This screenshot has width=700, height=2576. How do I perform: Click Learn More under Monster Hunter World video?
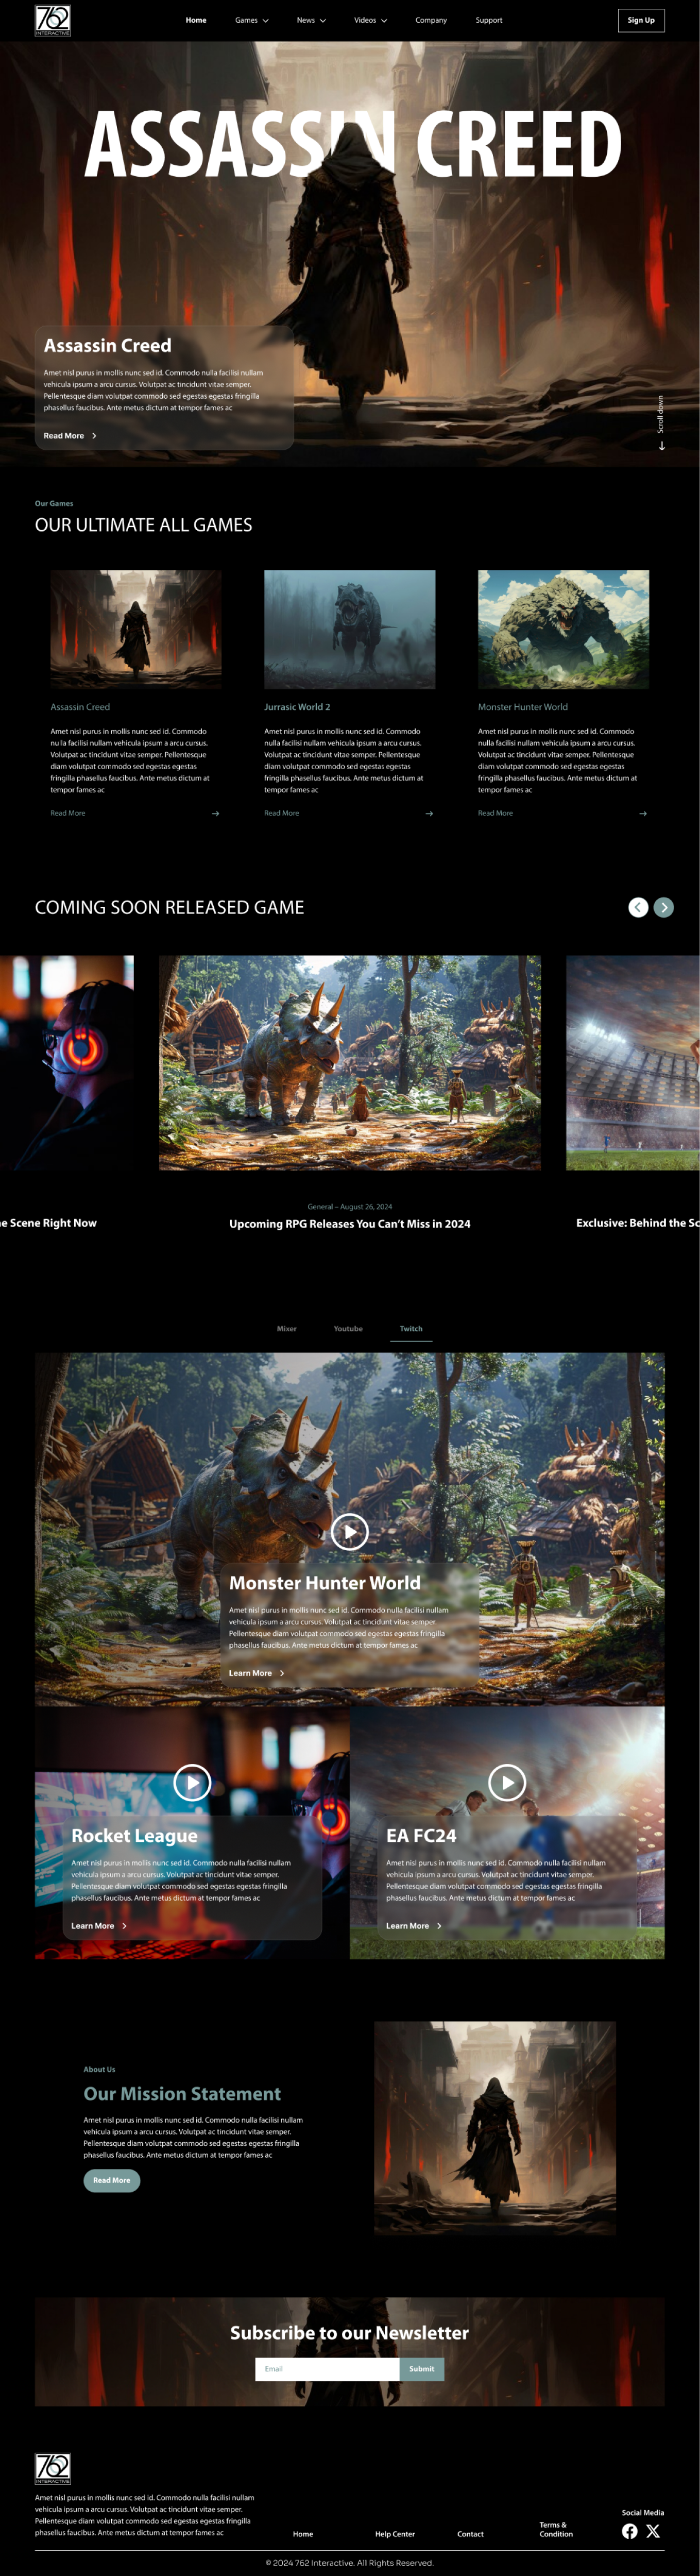pyautogui.click(x=256, y=1673)
